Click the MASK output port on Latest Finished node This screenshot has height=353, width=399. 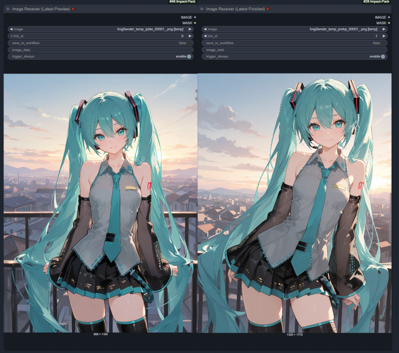point(389,23)
